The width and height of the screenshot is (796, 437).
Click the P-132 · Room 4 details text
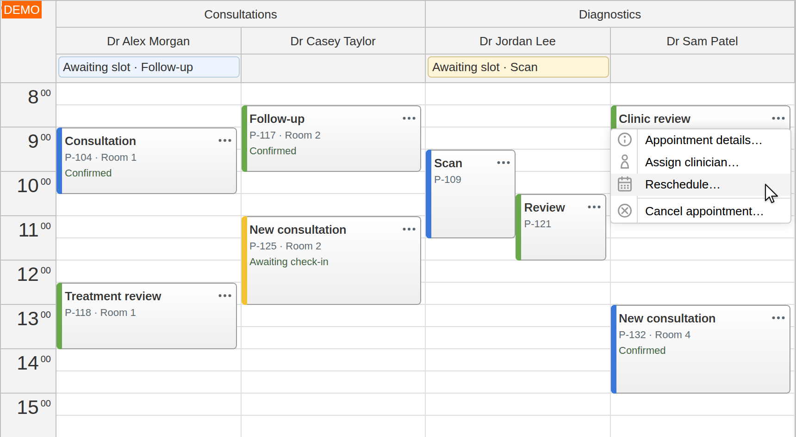654,335
